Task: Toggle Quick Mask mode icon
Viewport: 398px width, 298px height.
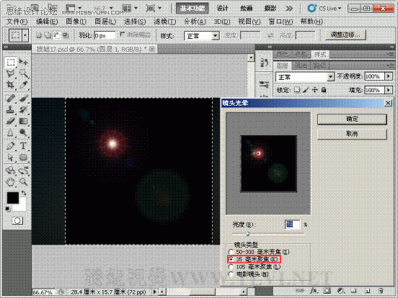Action: [17, 221]
